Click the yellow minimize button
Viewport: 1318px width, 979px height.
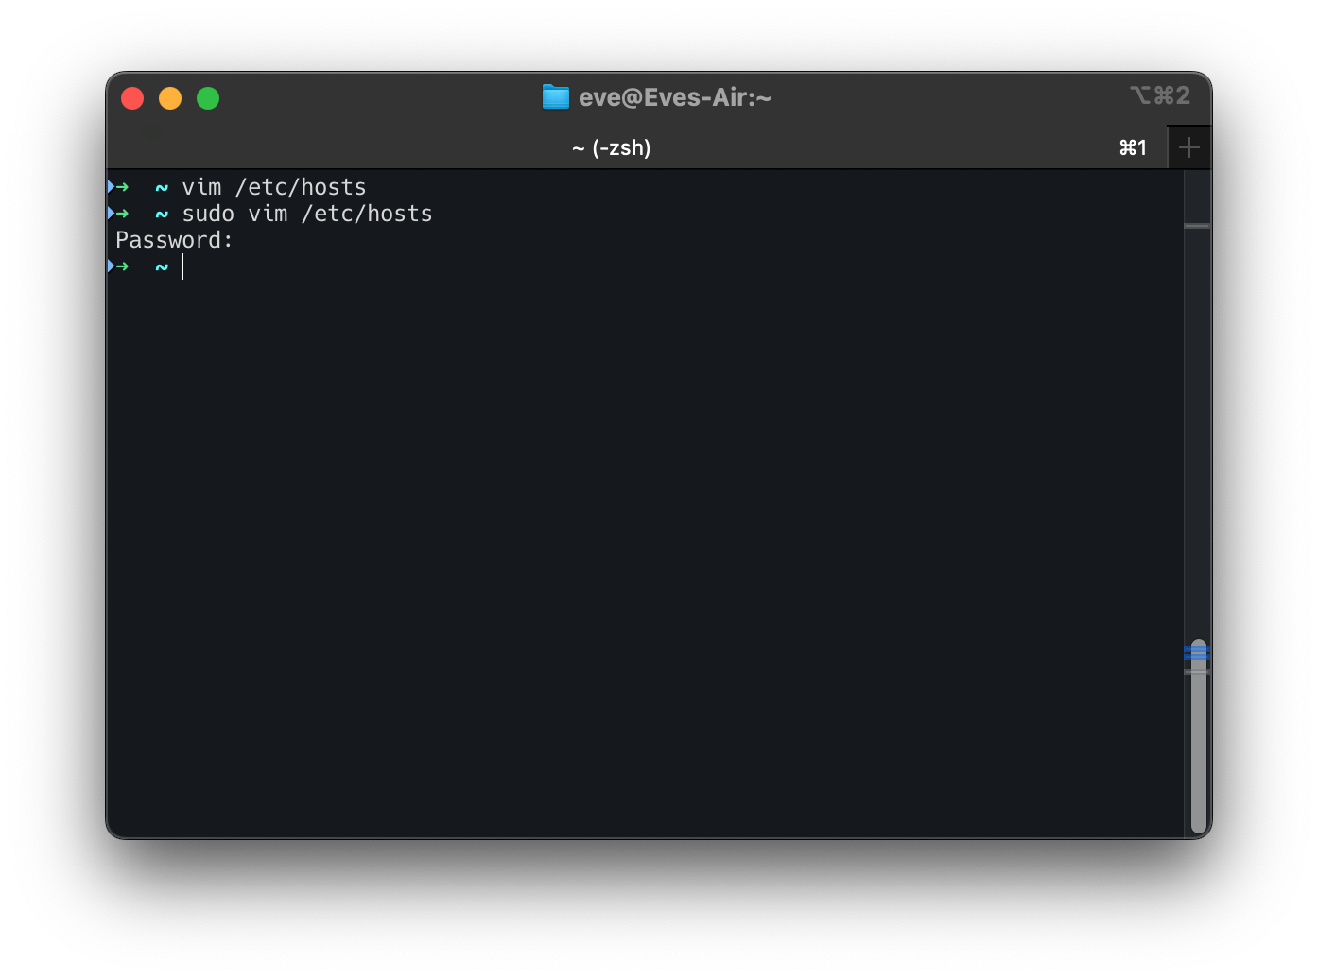point(169,97)
